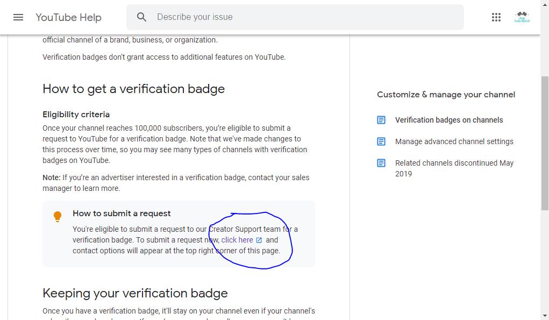Open Related channels discontinued May 2019 article
549x320 pixels.
click(454, 168)
